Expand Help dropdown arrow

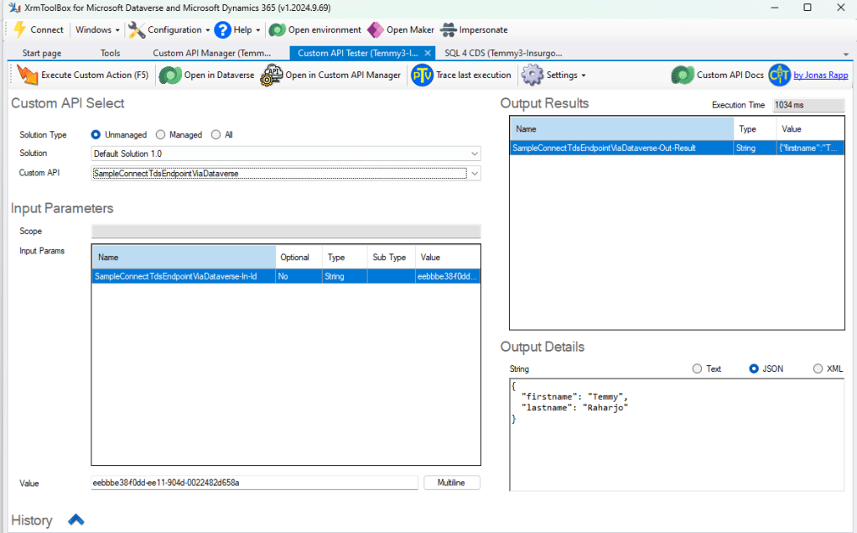tap(258, 30)
